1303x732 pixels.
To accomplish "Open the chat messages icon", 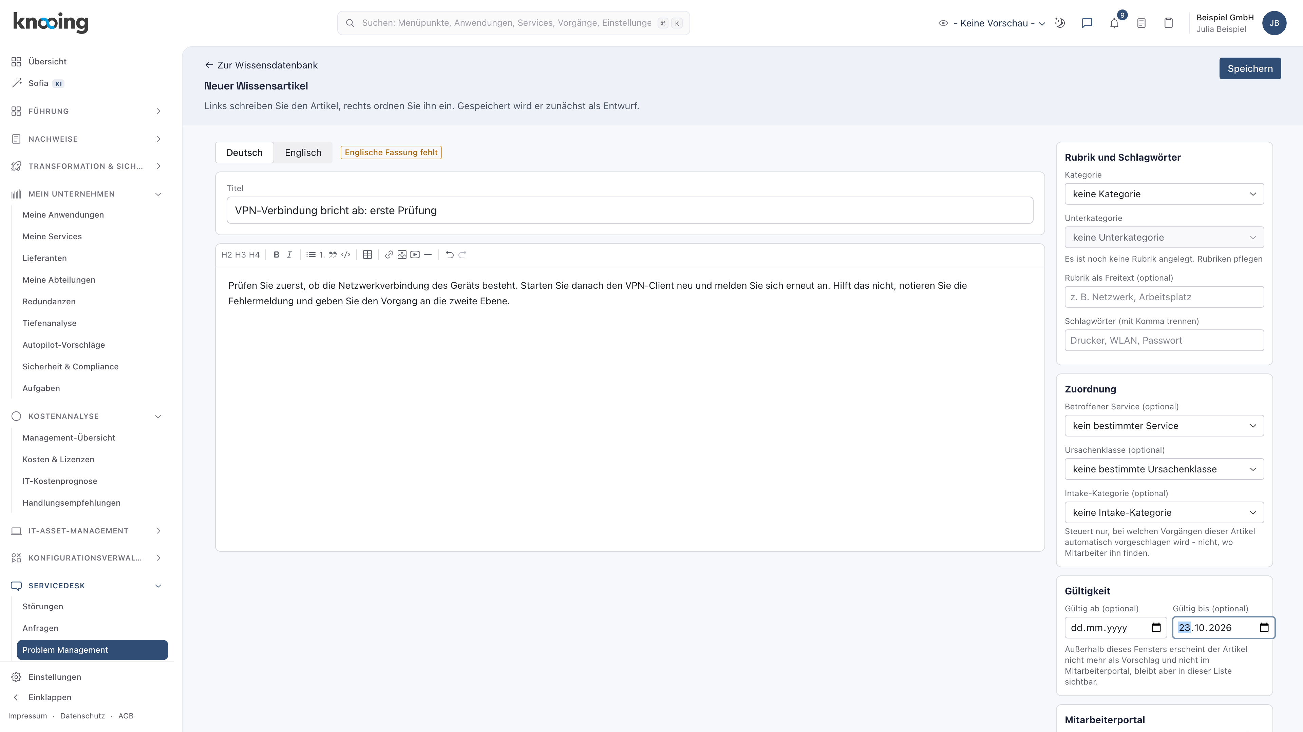I will point(1087,23).
